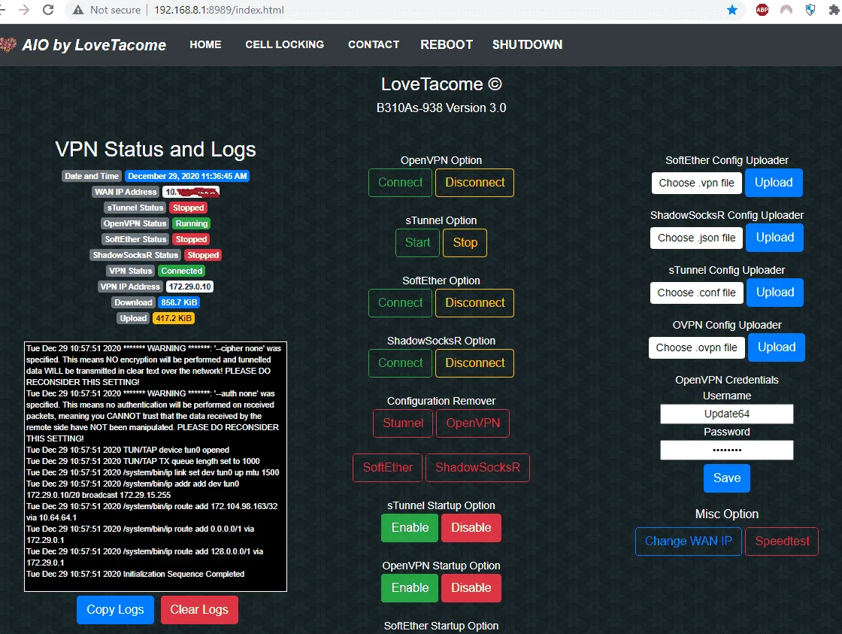842x634 pixels.
Task: Upload the sTunnel config file
Action: coord(775,293)
